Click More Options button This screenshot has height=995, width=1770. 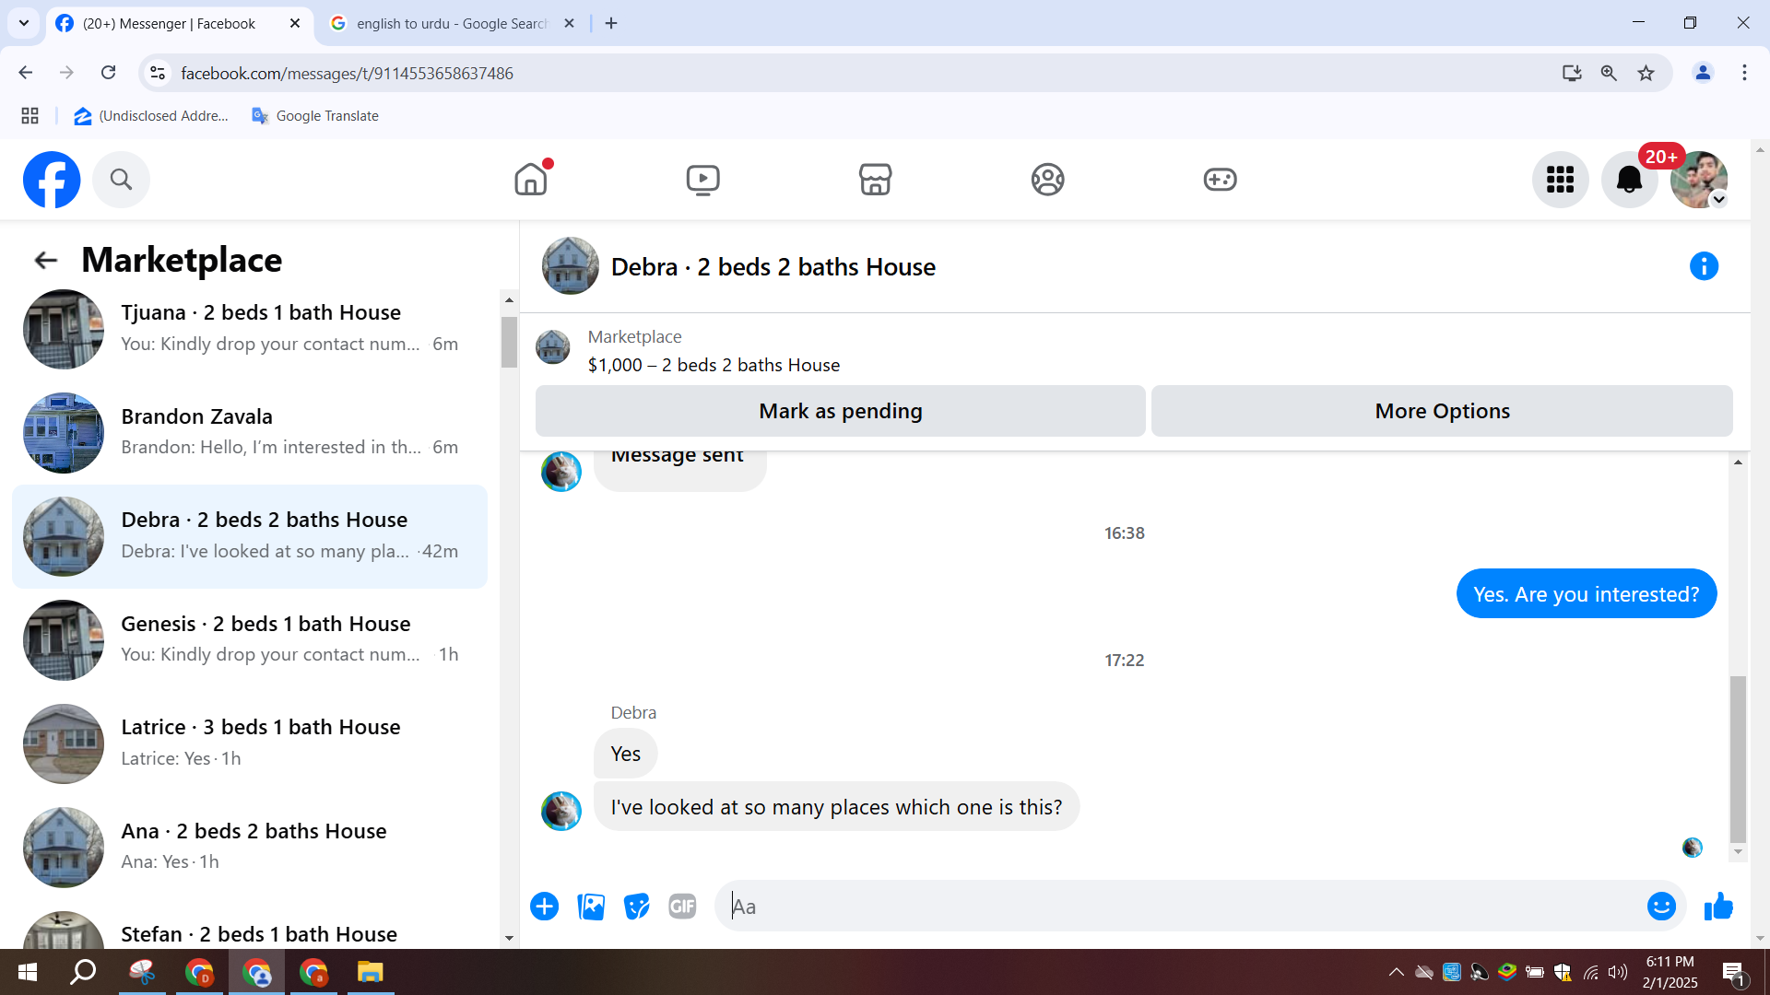click(x=1442, y=411)
